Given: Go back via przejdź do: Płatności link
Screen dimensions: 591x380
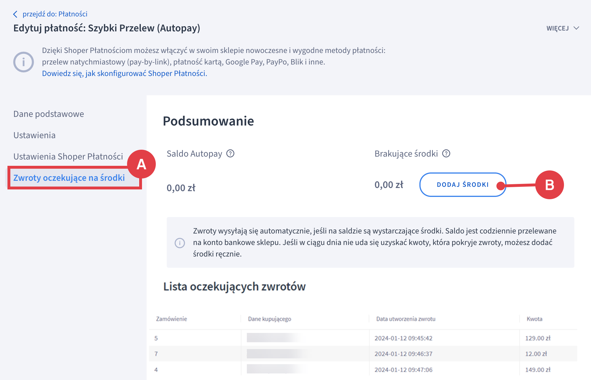Looking at the screenshot, I should [x=55, y=14].
